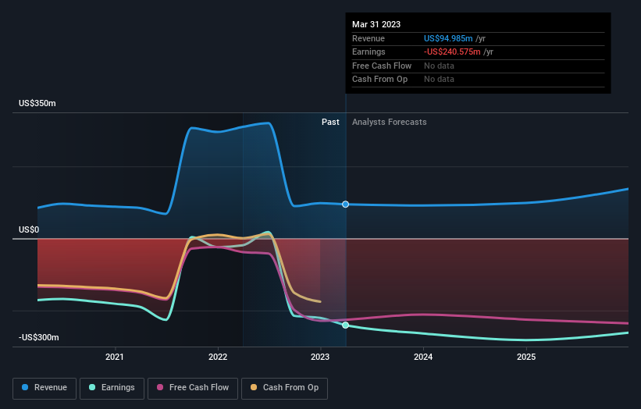The height and width of the screenshot is (409, 641).
Task: Toggle the Free Cash Flow legend button
Action: pos(193,388)
